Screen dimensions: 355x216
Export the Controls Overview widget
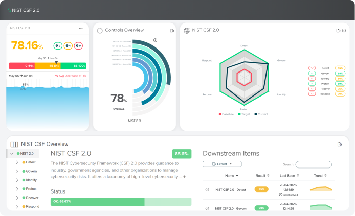point(172,31)
